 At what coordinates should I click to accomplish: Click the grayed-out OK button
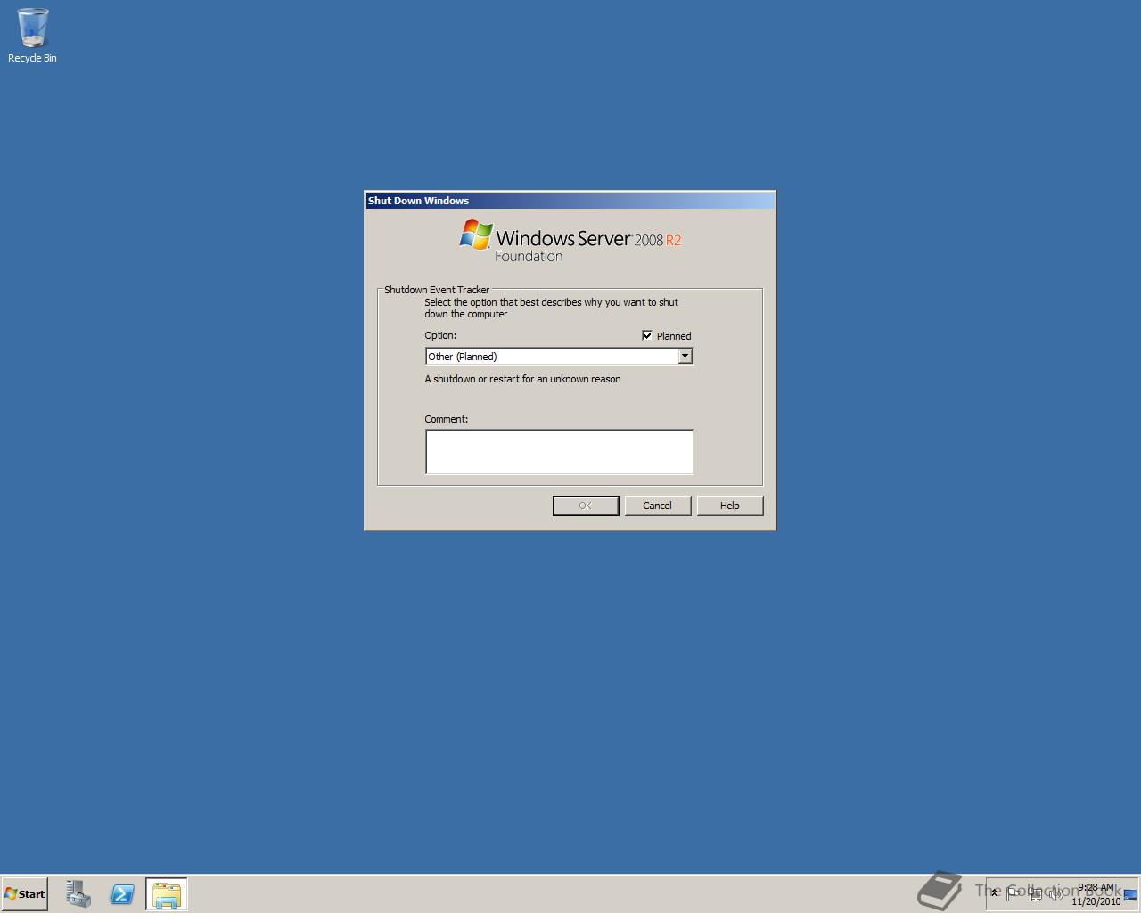point(586,506)
